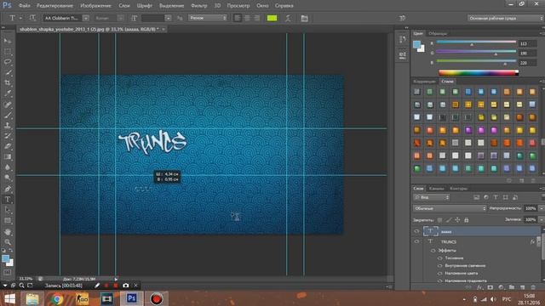Open the Windows Start menu
Screen dimensions: 545x306
9,298
